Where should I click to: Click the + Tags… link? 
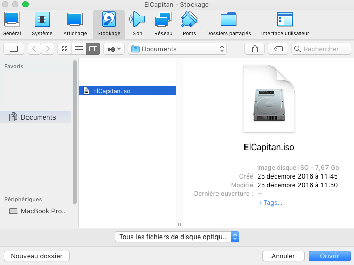click(270, 203)
